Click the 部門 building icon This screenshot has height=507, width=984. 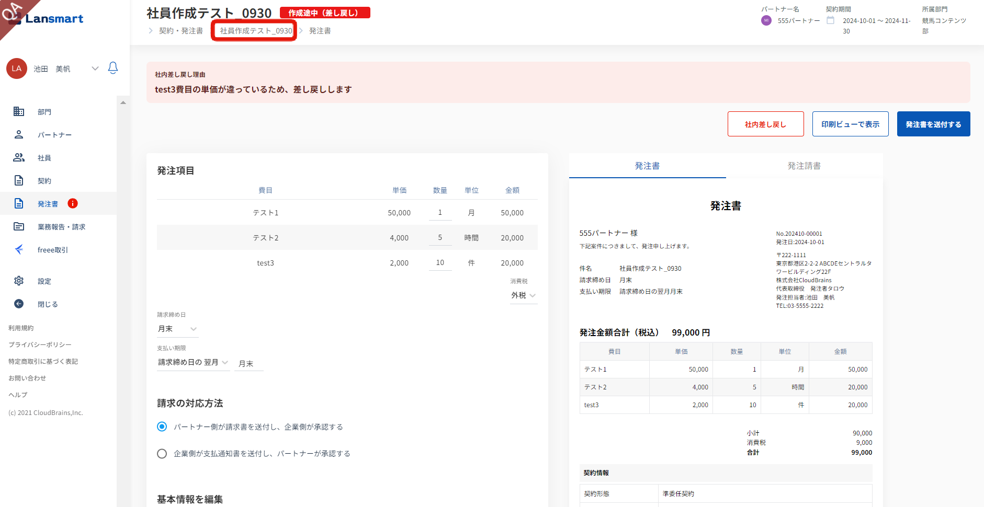pos(19,111)
